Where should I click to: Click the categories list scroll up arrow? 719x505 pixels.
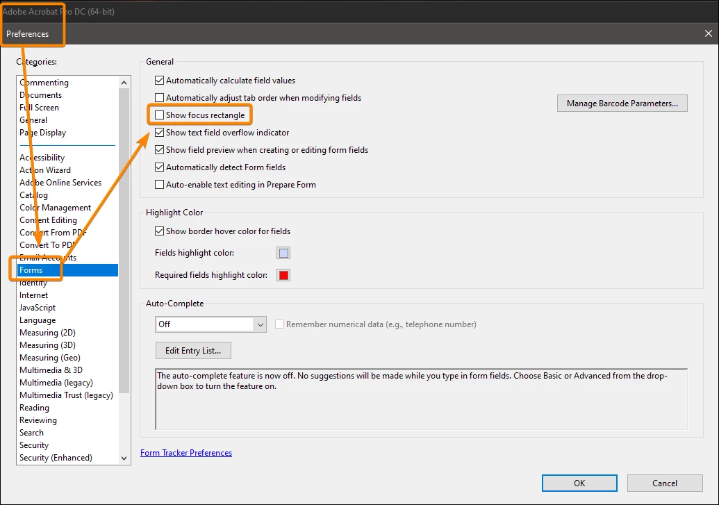(x=124, y=83)
